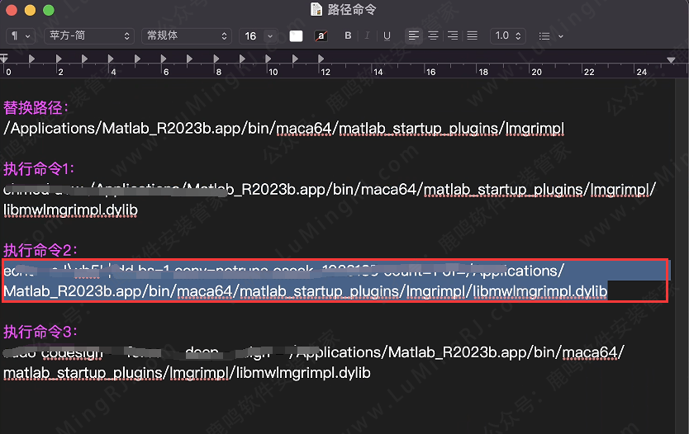Open the text background color picker
This screenshot has height=434, width=689.
click(321, 35)
